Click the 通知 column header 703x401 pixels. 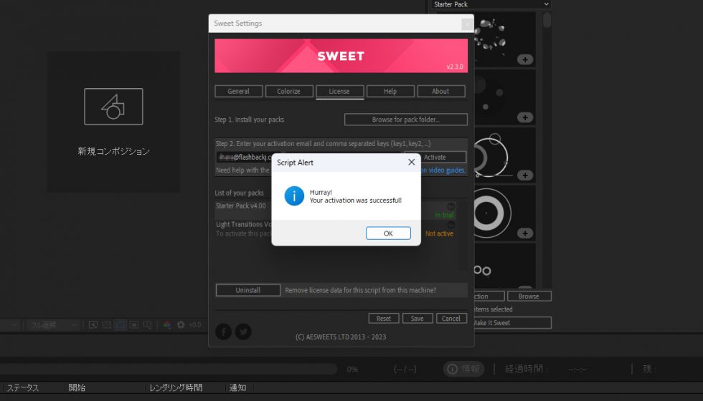[x=237, y=387]
